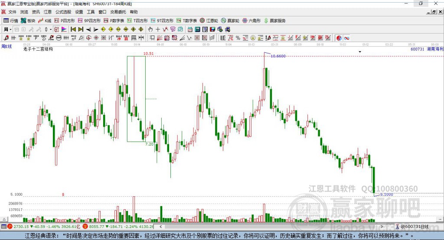The image size is (444, 240).
Task: Open the 浏览 menu
Action: (x=24, y=12)
